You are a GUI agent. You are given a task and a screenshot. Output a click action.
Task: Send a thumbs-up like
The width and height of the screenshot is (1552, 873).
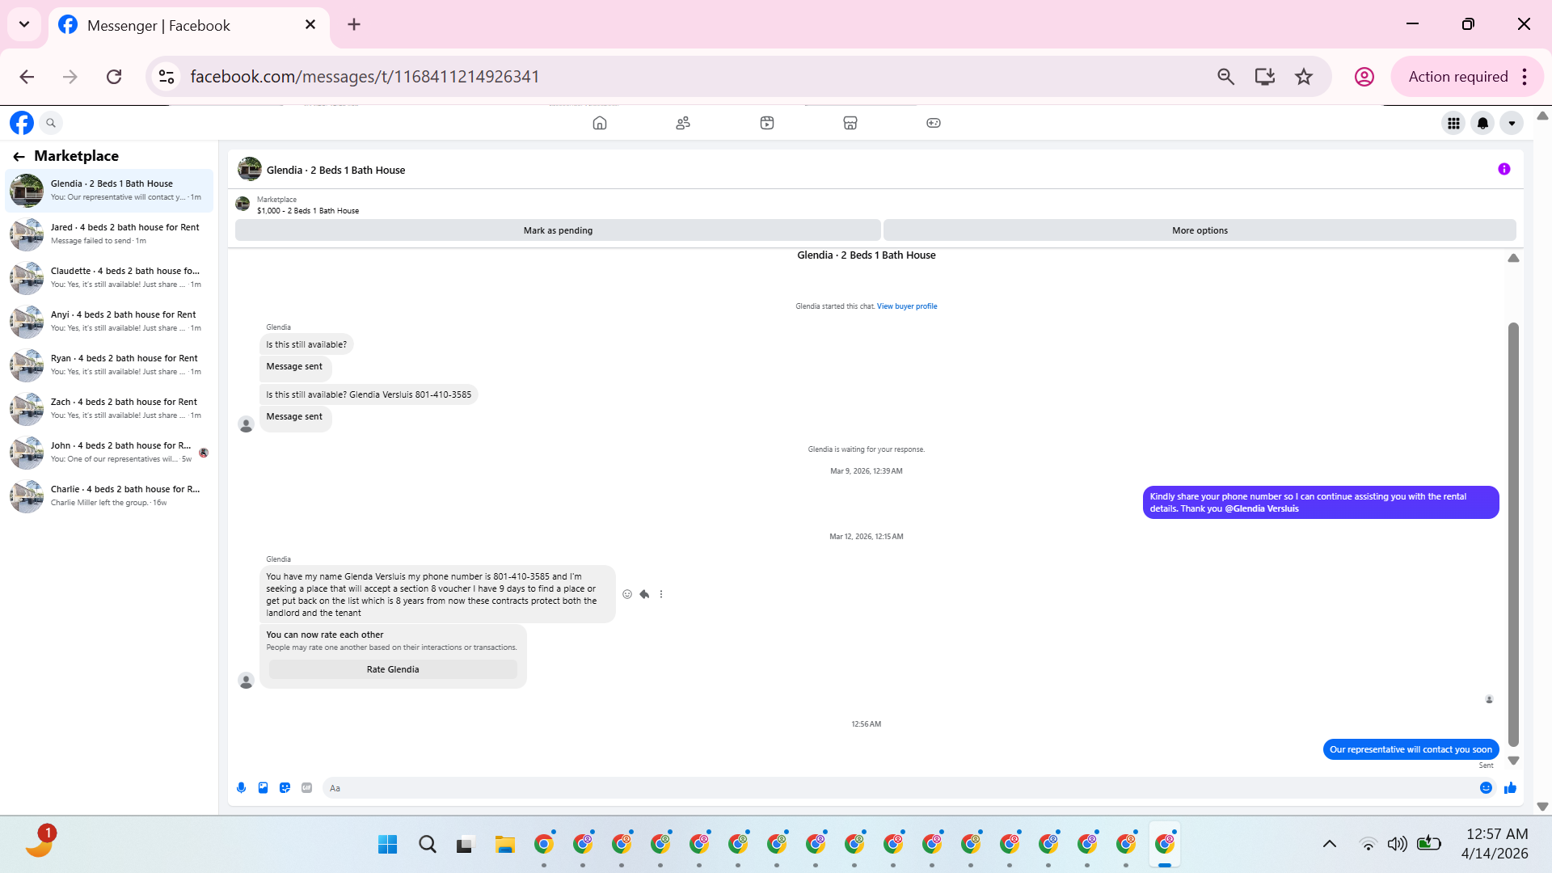(1510, 787)
